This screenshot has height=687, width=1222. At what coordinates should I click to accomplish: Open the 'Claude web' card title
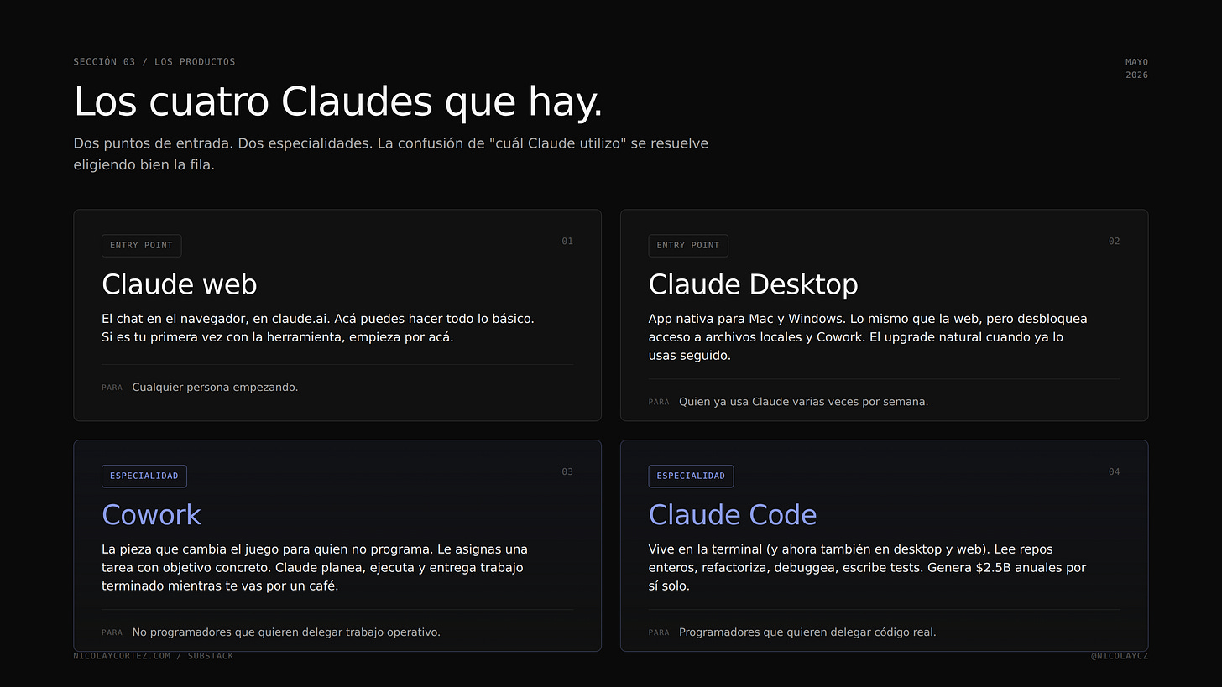180,284
